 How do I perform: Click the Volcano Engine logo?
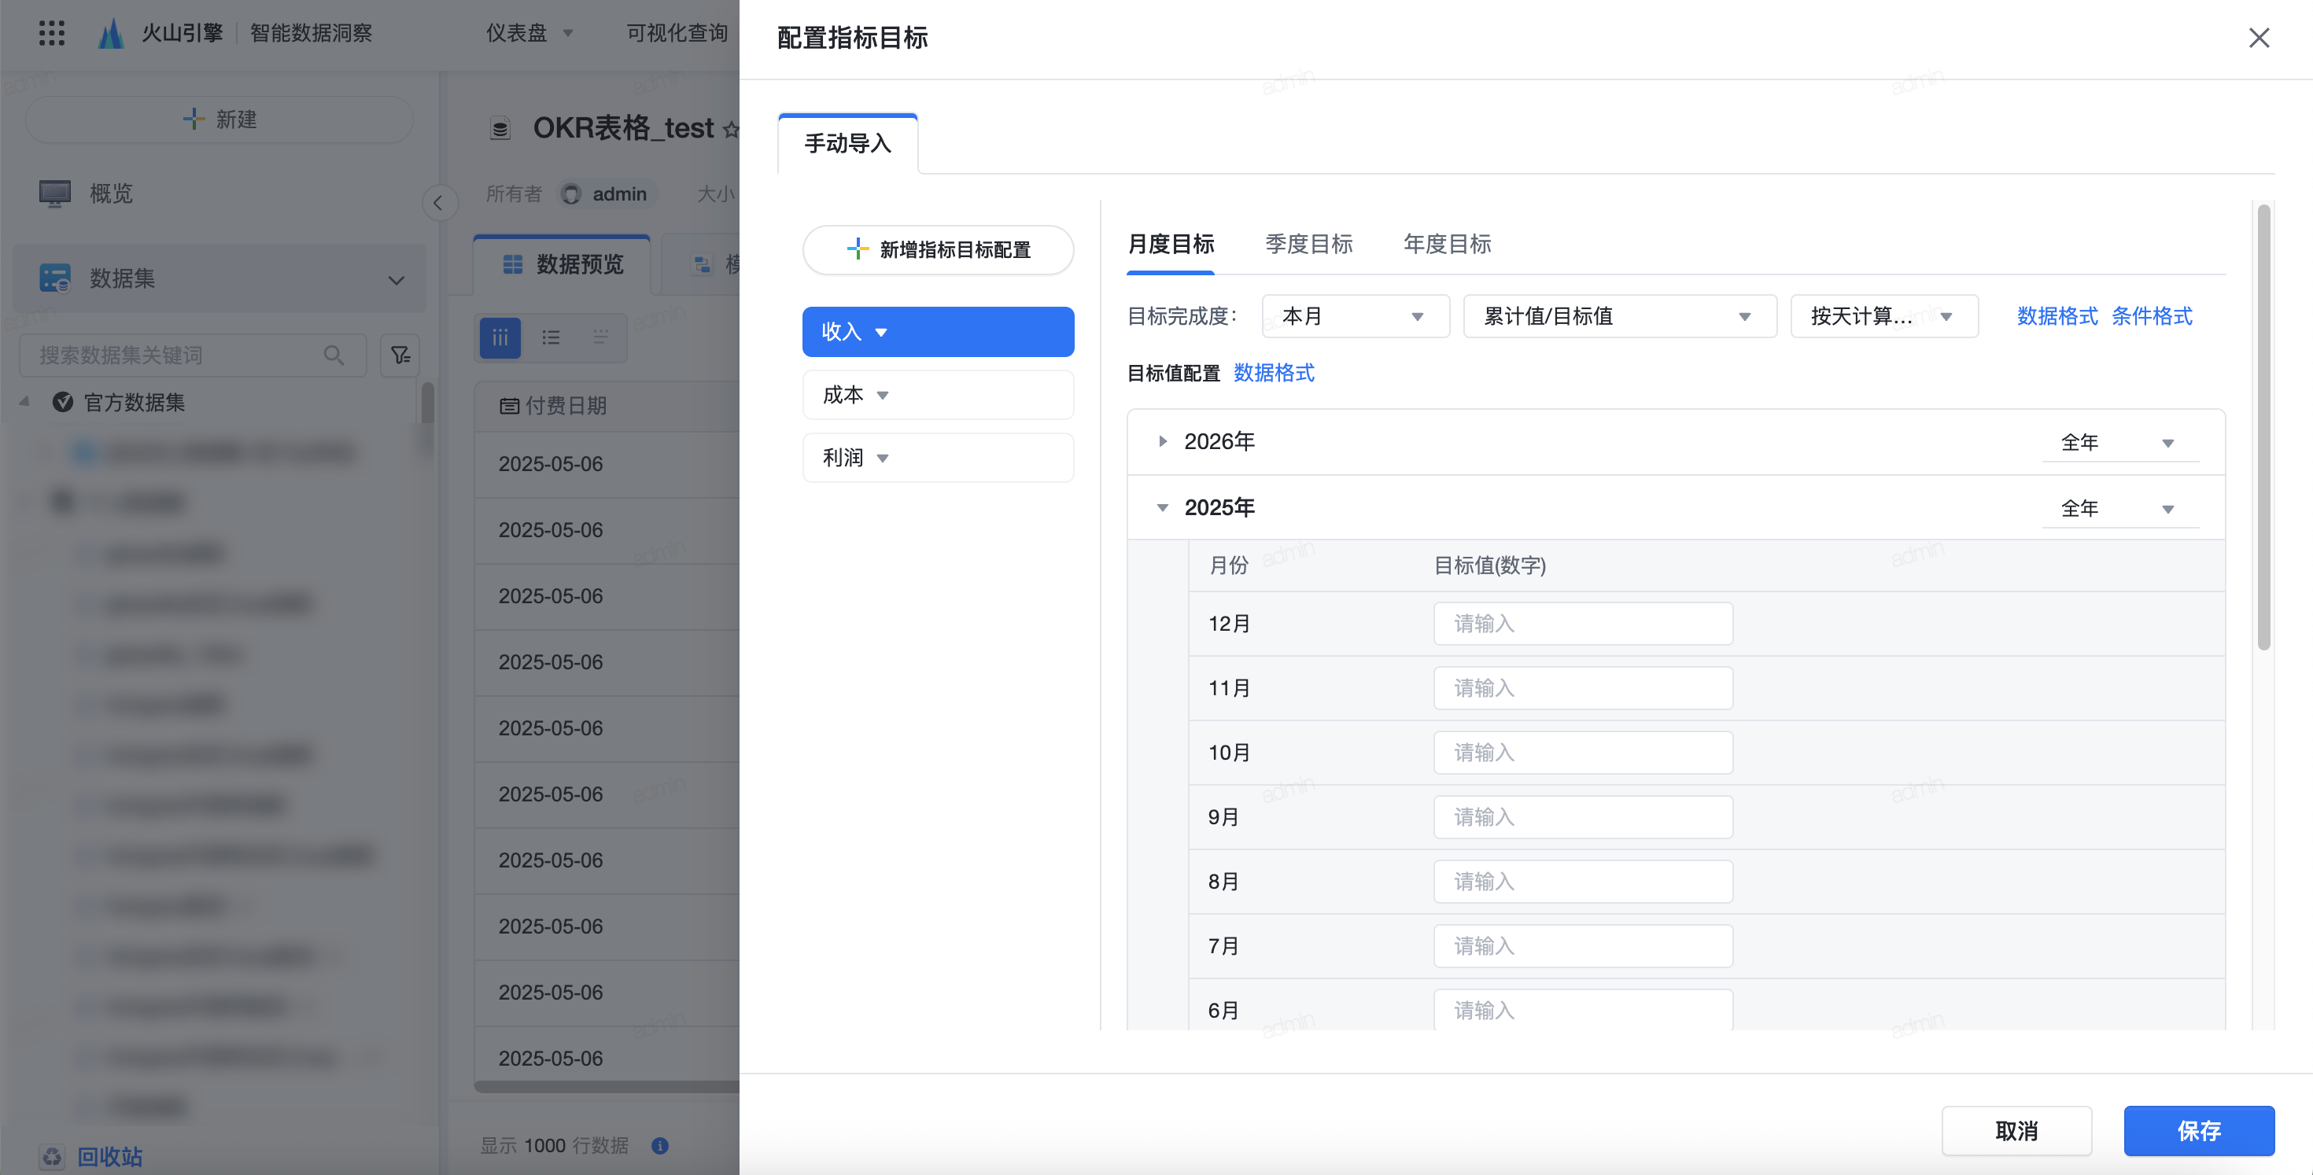pos(110,33)
